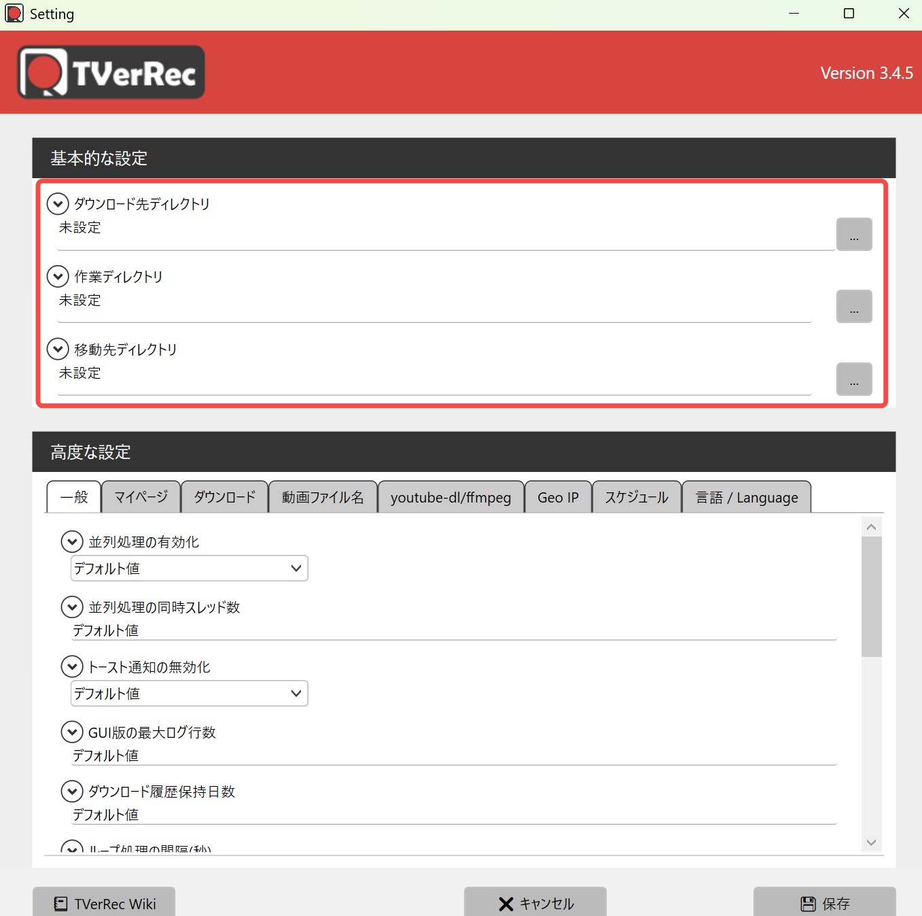Click the 高度な設定 section header
The image size is (922, 916).
click(x=464, y=452)
